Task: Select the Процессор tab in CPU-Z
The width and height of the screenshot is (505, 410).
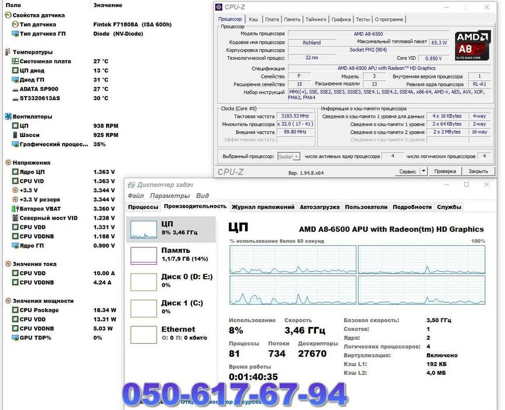Action: click(x=230, y=19)
